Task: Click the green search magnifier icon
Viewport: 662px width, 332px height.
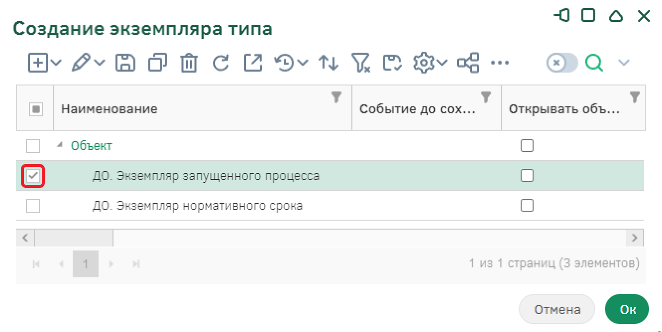Action: pos(594,63)
